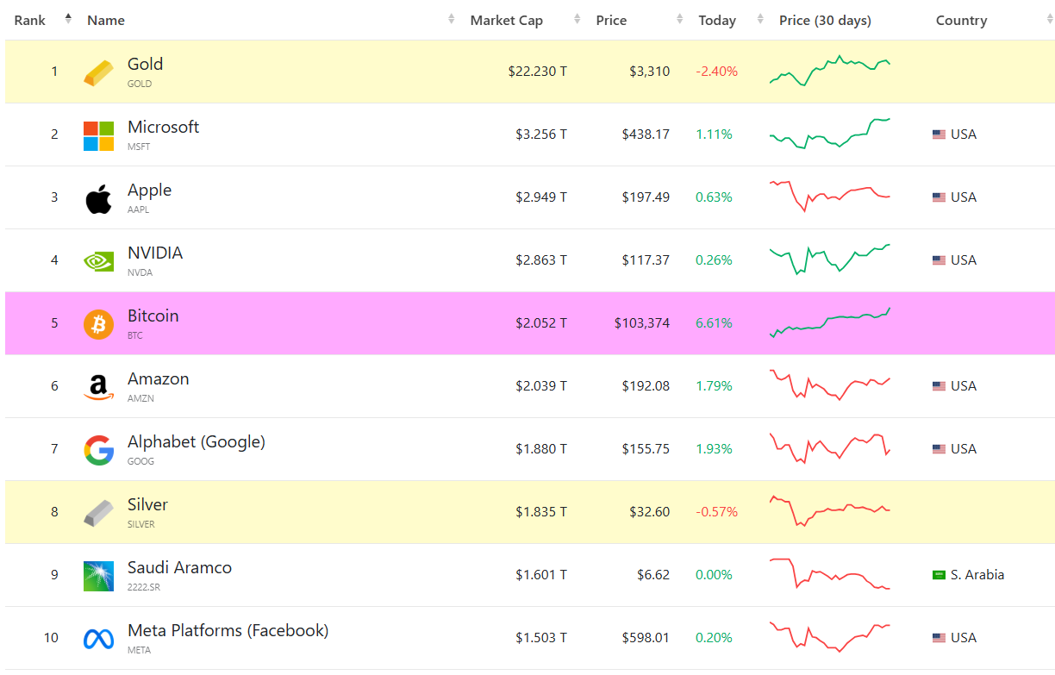This screenshot has height=675, width=1055.
Task: Click Silver price $32.60
Action: click(x=649, y=512)
